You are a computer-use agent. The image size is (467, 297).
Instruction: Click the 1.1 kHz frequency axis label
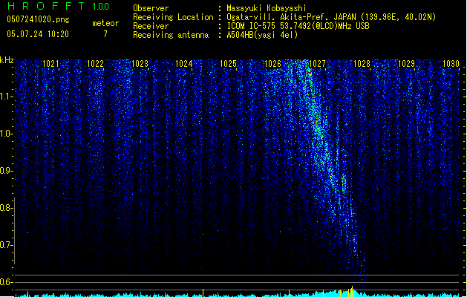(6, 97)
